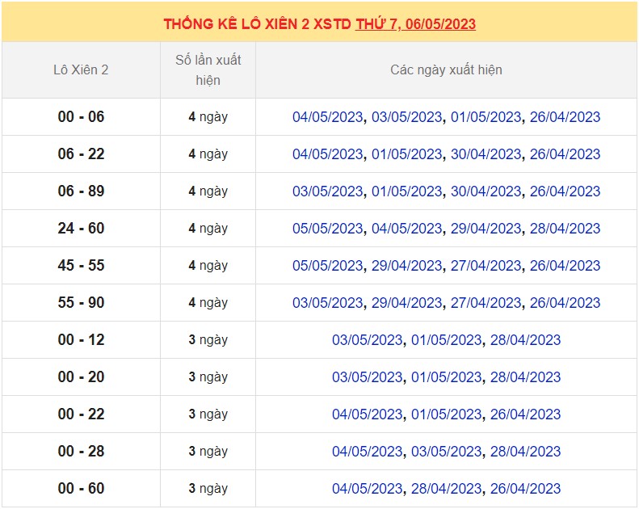Click 30/04/2023 in the 06 - 89 row
639x509 pixels.
click(x=486, y=191)
